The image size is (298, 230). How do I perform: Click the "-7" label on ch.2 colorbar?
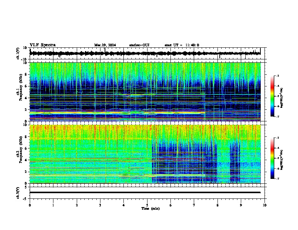point(277,179)
